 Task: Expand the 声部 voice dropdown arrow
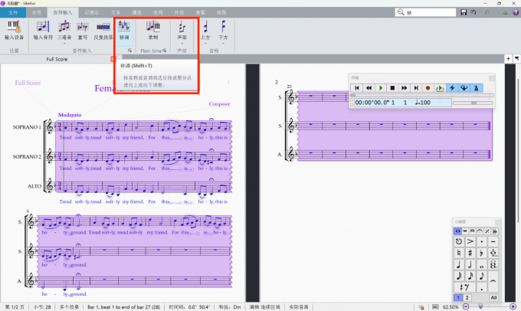click(x=182, y=43)
